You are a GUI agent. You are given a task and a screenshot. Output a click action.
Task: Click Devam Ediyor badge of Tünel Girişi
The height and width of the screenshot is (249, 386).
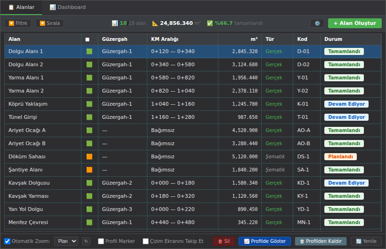click(346, 117)
